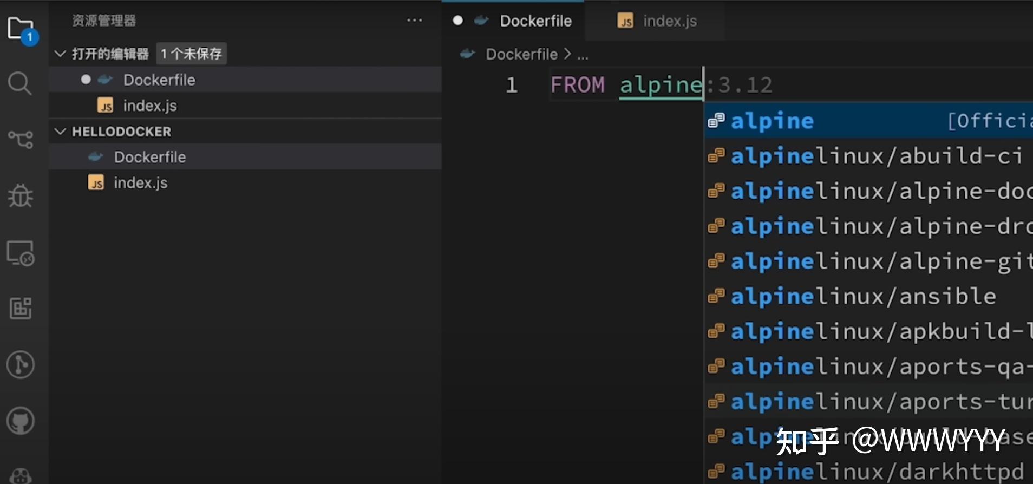
Task: Click the '1 个未保存' unsaved badge
Action: click(x=191, y=54)
